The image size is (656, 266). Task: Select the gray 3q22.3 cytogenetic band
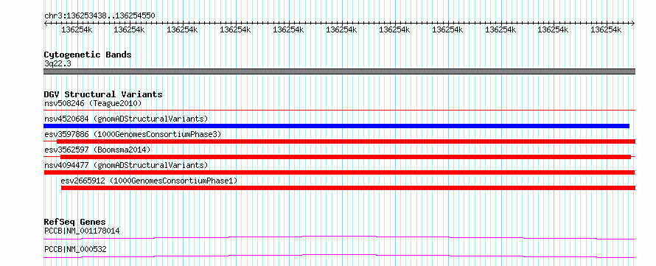(340, 71)
